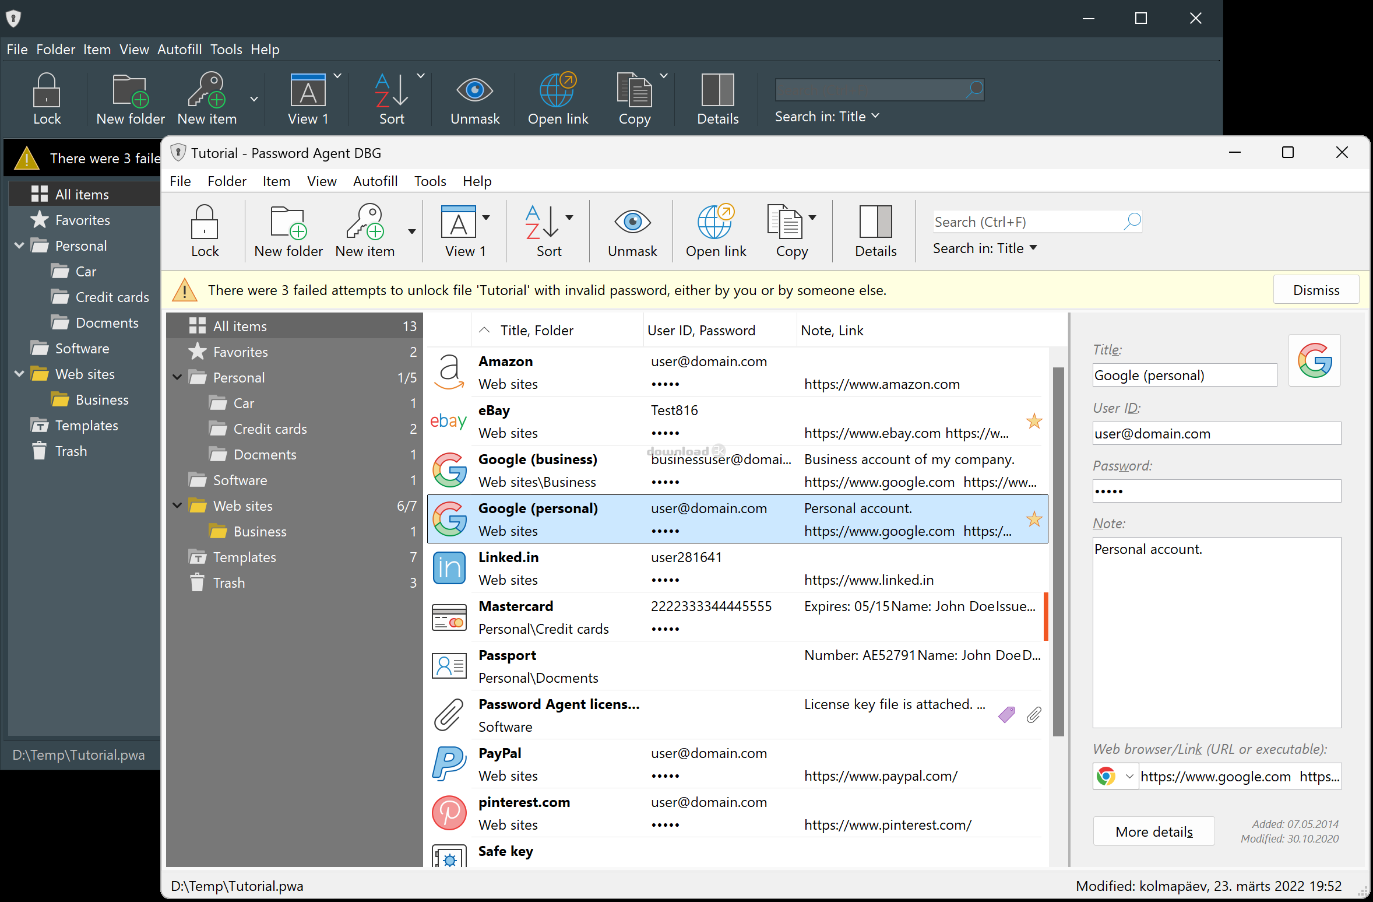Click PayPal logo icon in item list
The width and height of the screenshot is (1373, 902).
pyautogui.click(x=449, y=764)
